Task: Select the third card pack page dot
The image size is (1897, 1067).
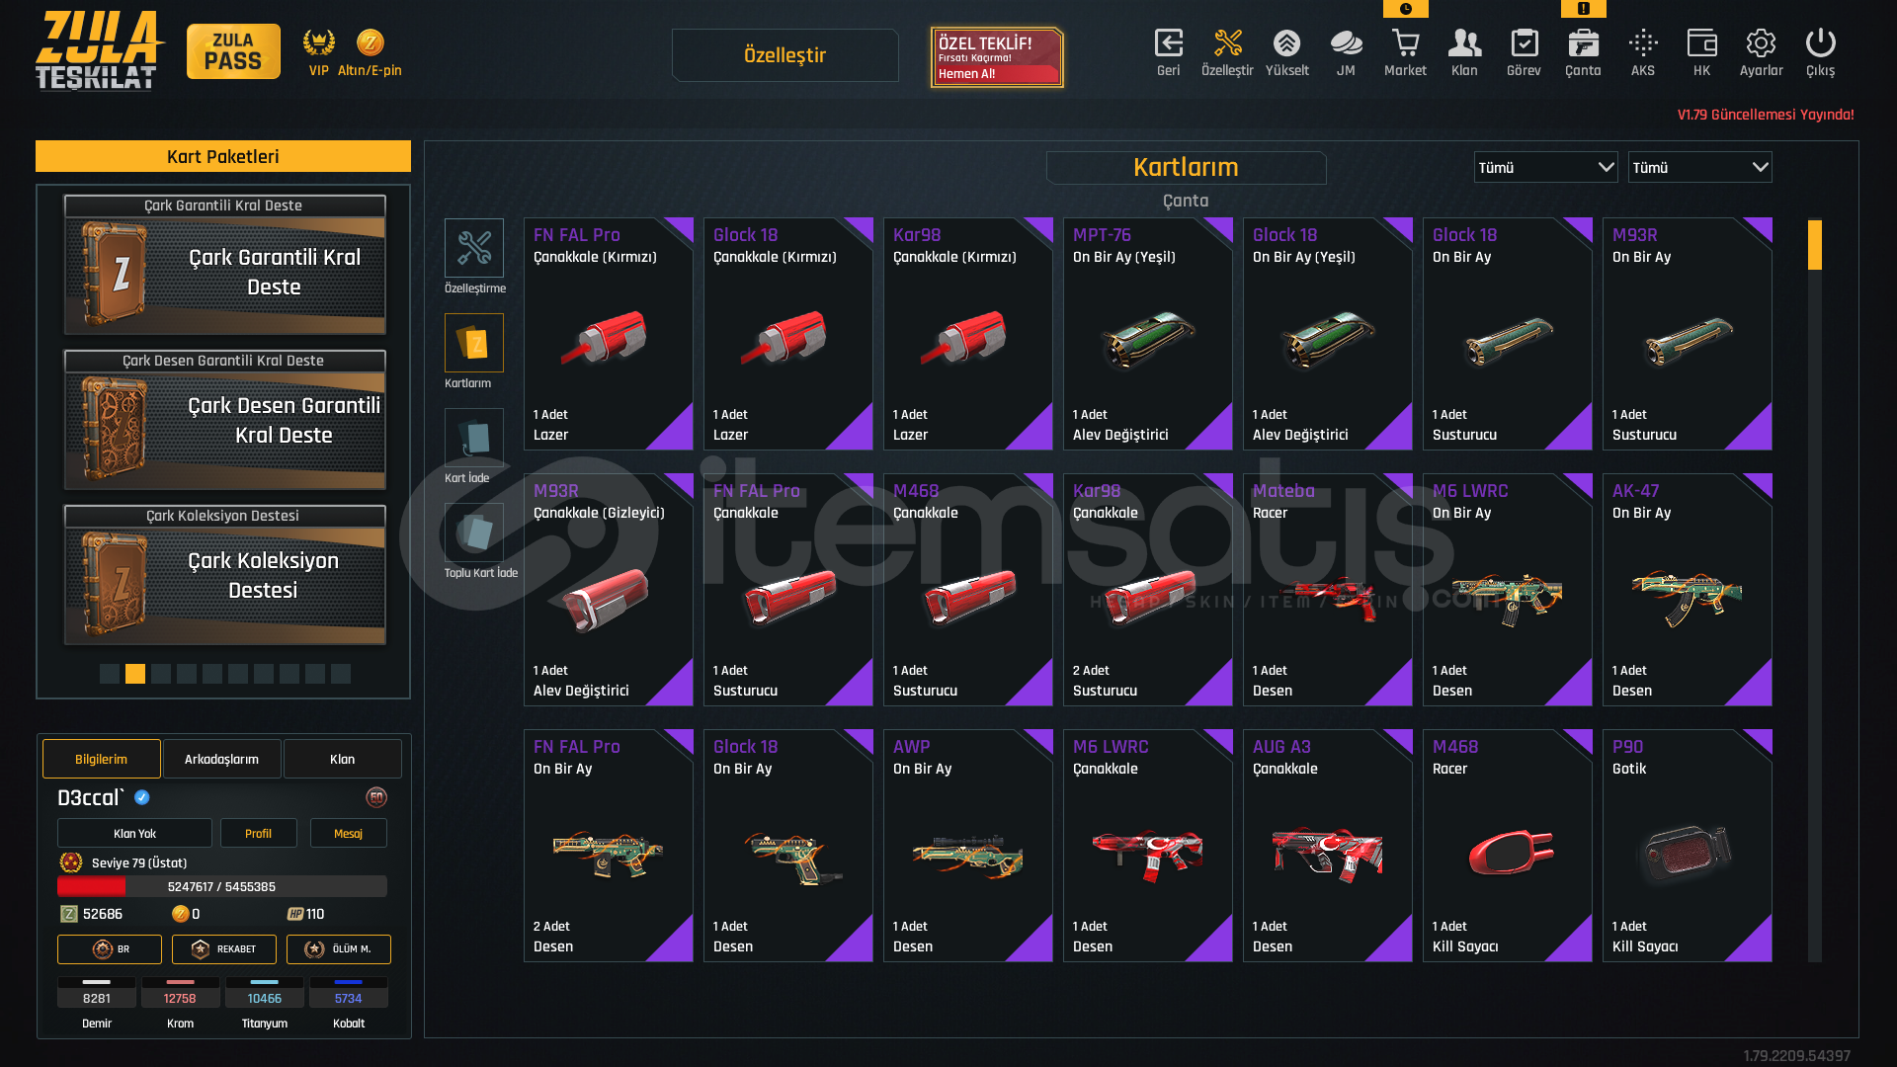Action: (161, 674)
